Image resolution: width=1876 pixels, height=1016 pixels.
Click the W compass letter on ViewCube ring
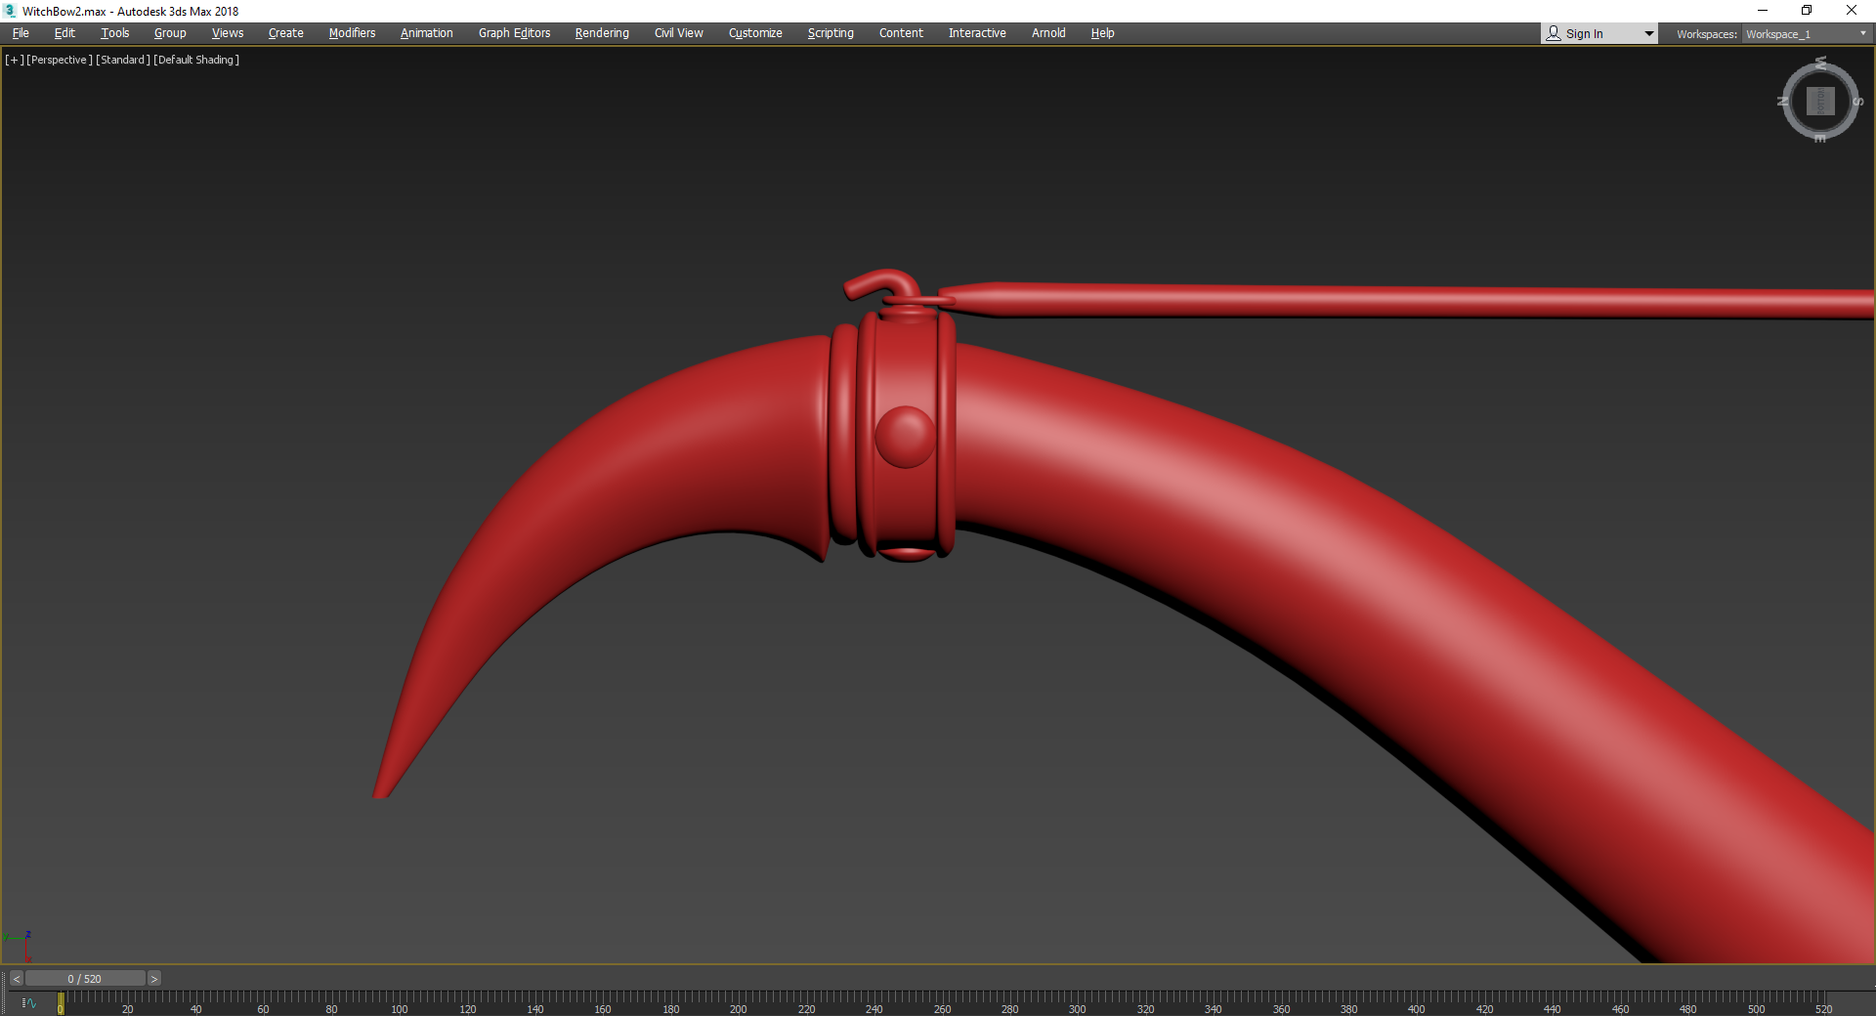pyautogui.click(x=1820, y=63)
